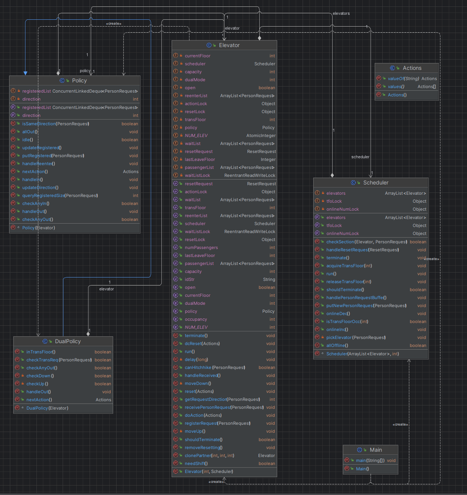This screenshot has width=467, height=495.
Task: Click the needShift() method in Elevator
Action: 224,463
